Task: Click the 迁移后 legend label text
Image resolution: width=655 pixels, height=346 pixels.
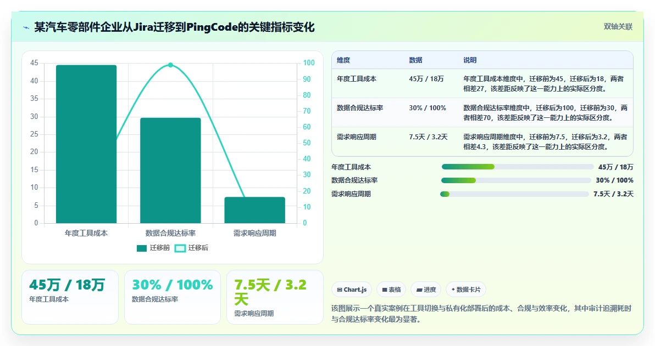Action: pyautogui.click(x=198, y=248)
